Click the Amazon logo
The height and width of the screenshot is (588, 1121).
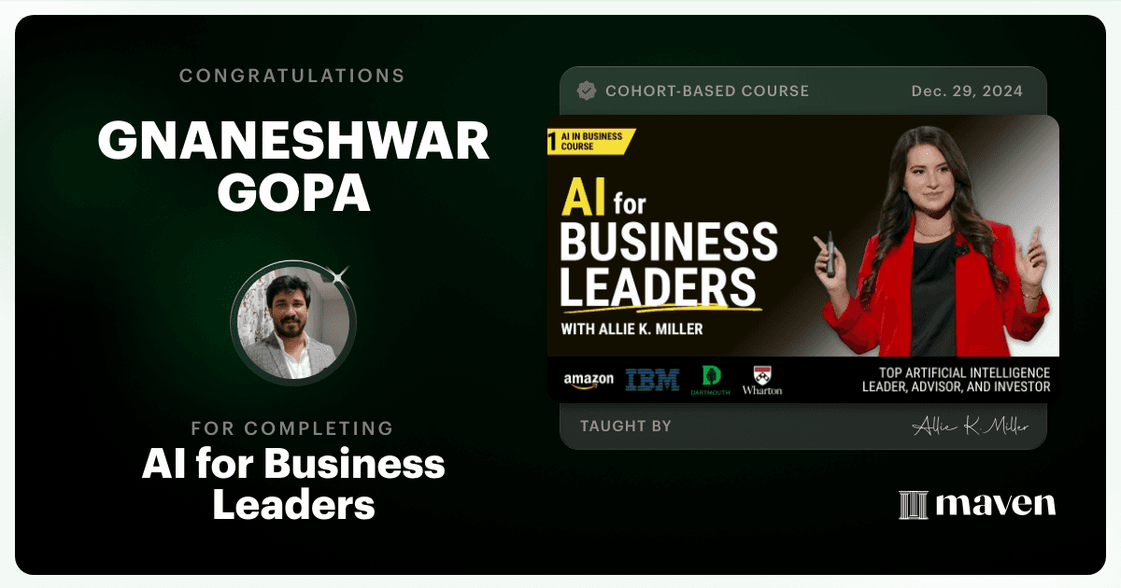589,380
